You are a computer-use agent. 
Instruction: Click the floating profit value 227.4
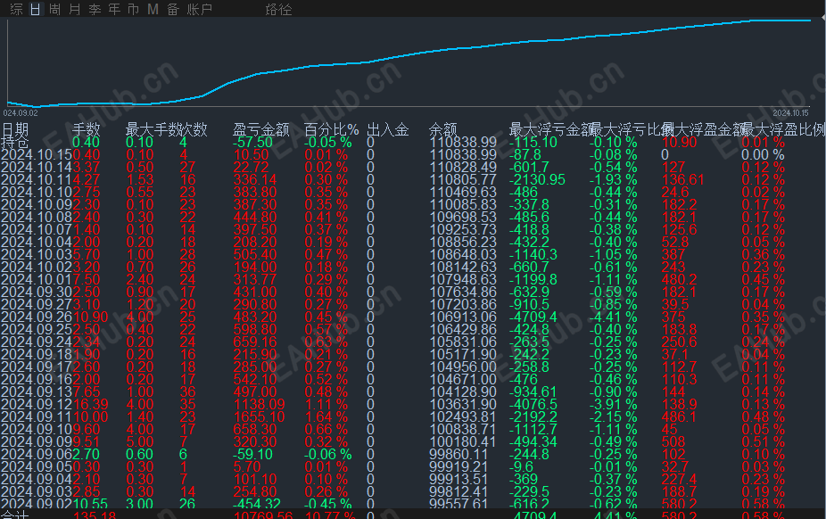tap(679, 480)
